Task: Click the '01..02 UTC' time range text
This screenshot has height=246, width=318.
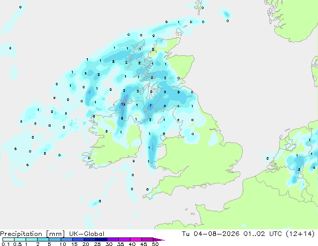Action: click(x=263, y=234)
